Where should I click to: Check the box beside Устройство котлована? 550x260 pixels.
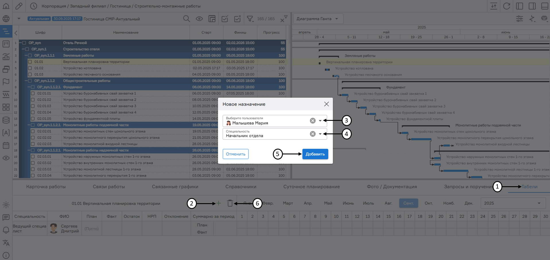30,68
